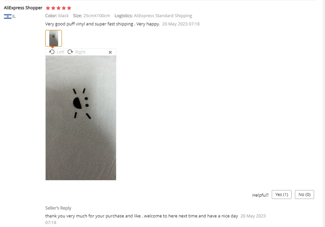This screenshot has height=227, width=325.
Task: Click the 'Very good puff vinyl' review text
Action: [102, 24]
